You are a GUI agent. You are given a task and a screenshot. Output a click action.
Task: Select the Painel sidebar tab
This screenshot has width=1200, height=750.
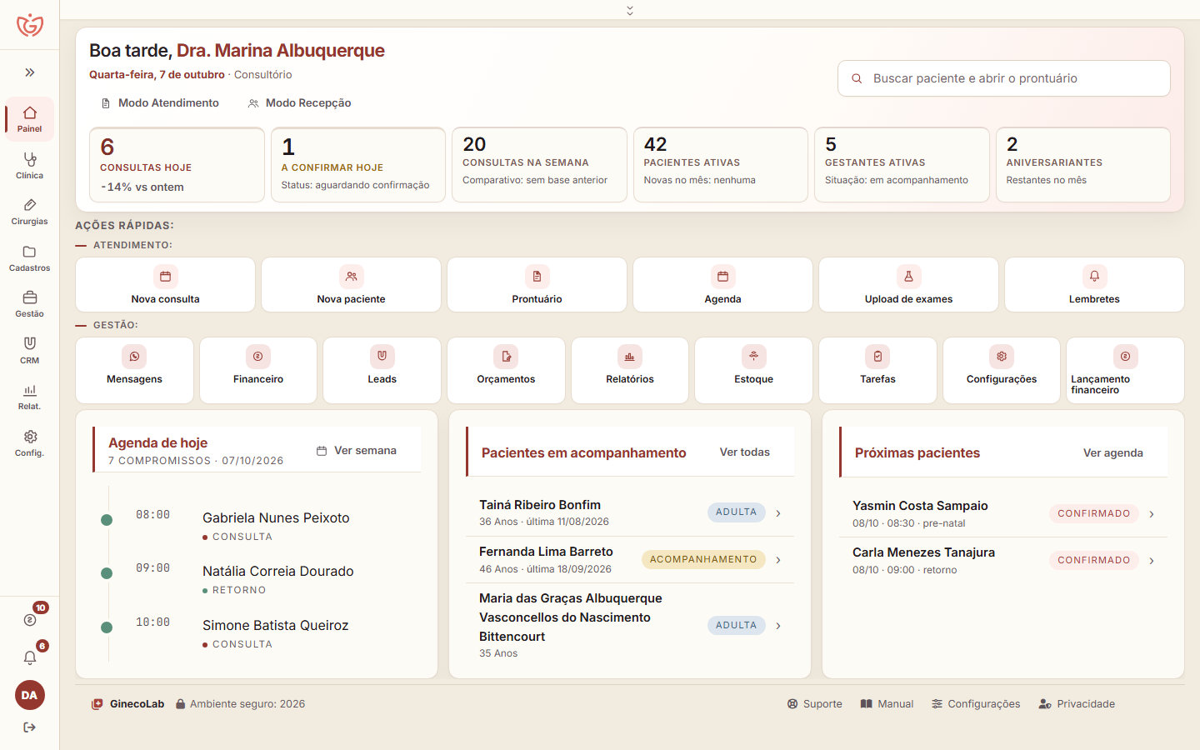tap(30, 119)
